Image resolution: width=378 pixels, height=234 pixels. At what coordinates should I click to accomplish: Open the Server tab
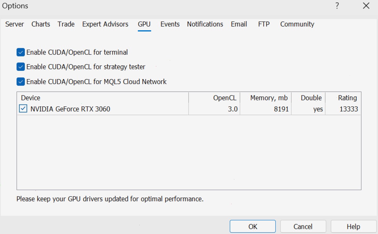[14, 24]
